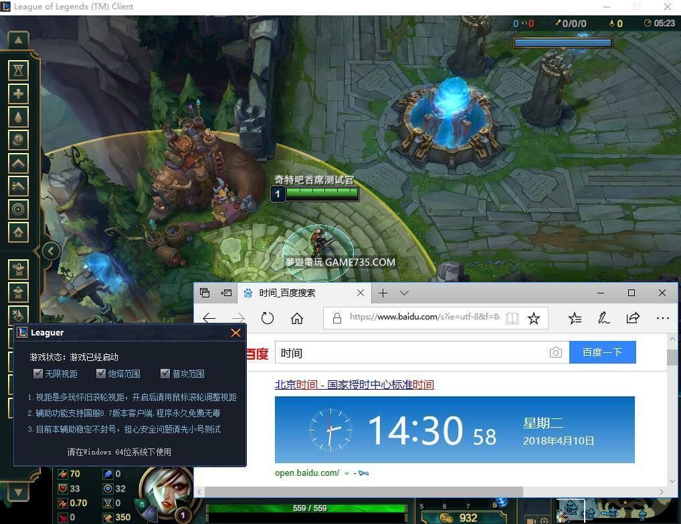Refresh the Baidu page

tap(268, 318)
